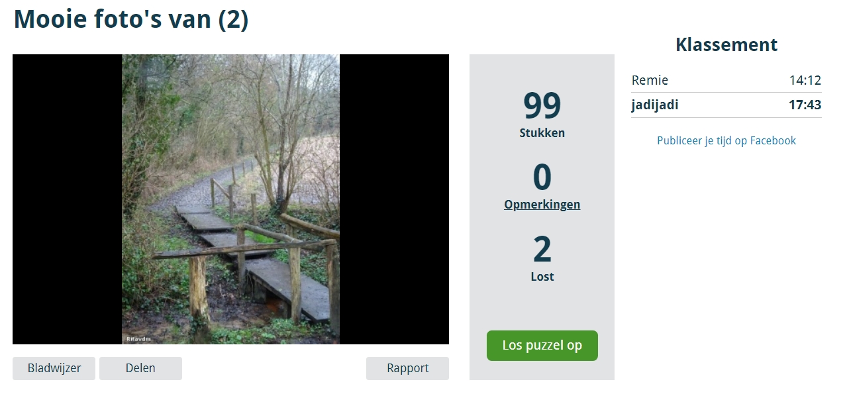847x394 pixels.
Task: Click the 0 comments number
Action: pos(542,177)
